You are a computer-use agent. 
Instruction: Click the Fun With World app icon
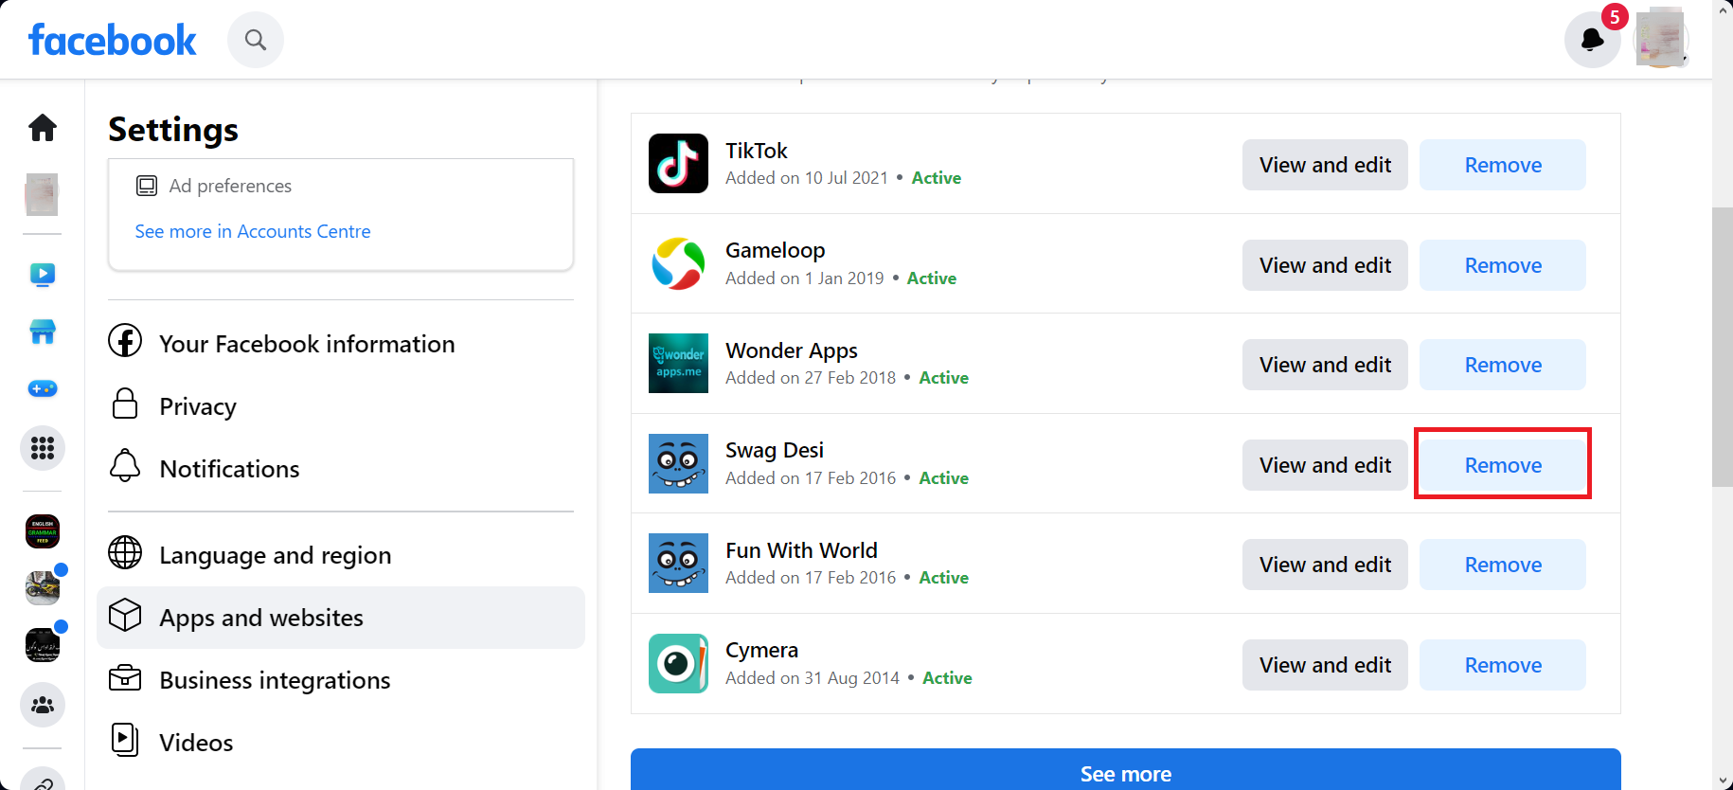pyautogui.click(x=678, y=563)
